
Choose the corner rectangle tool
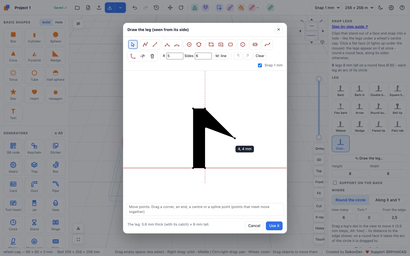point(211,44)
